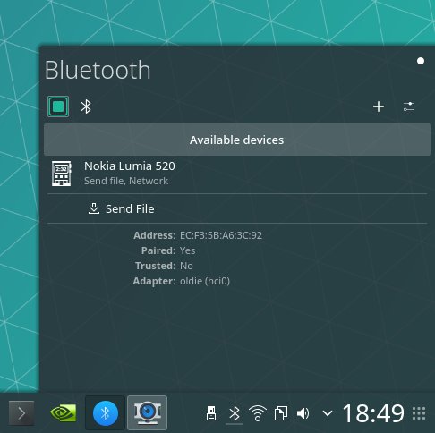Click the Trusted value No
This screenshot has height=433, width=435.
click(186, 266)
